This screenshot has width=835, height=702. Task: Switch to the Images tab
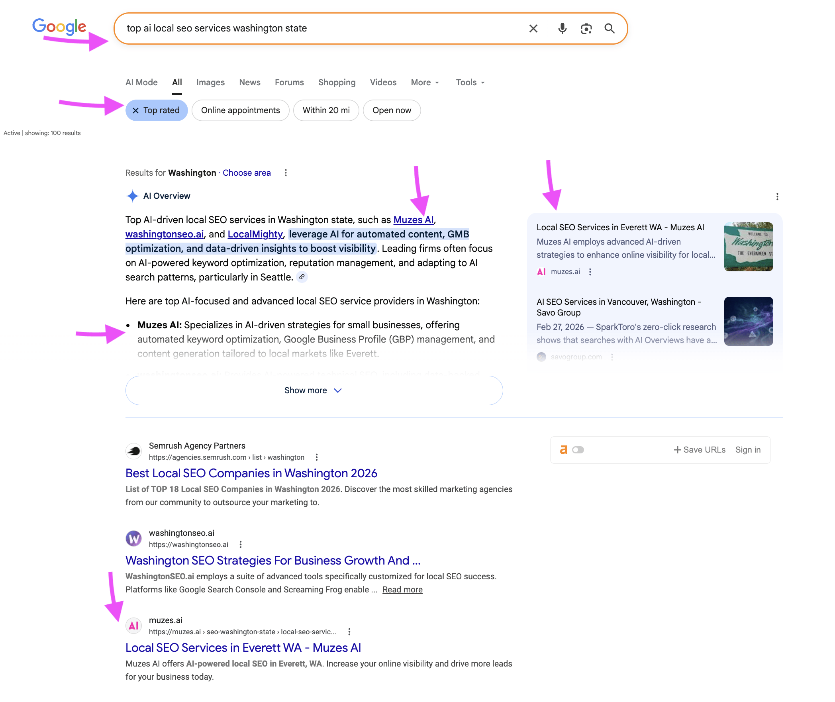(x=210, y=82)
